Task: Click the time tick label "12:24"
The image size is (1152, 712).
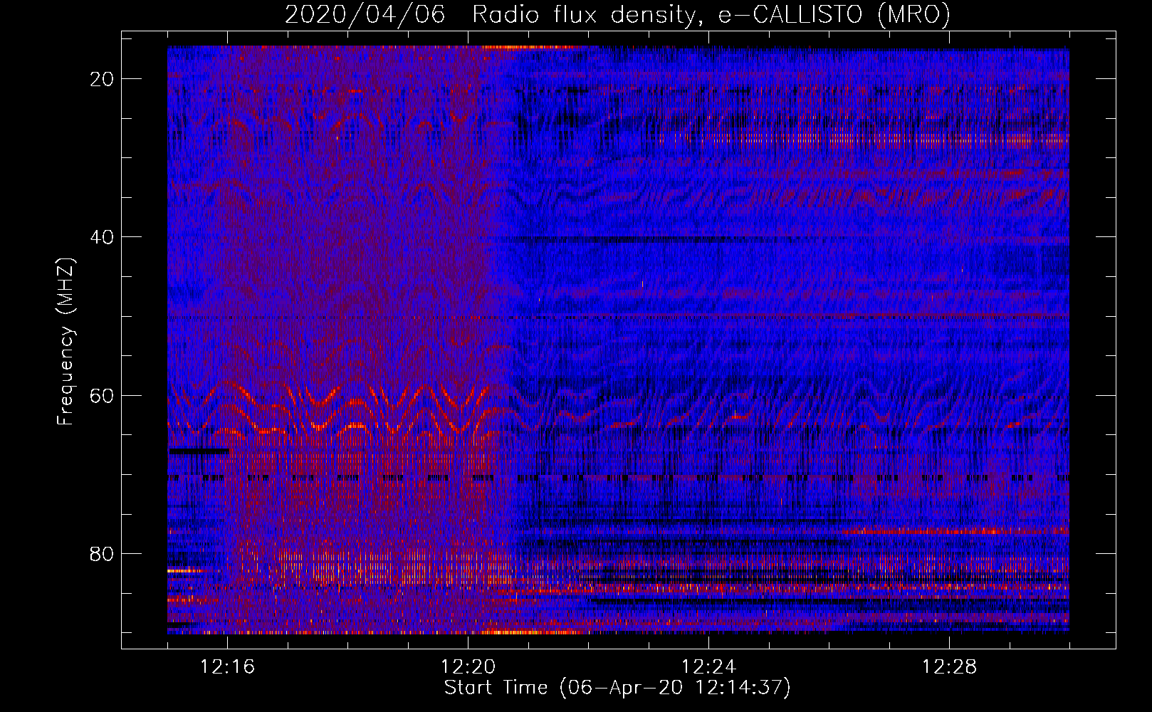Action: coord(708,667)
